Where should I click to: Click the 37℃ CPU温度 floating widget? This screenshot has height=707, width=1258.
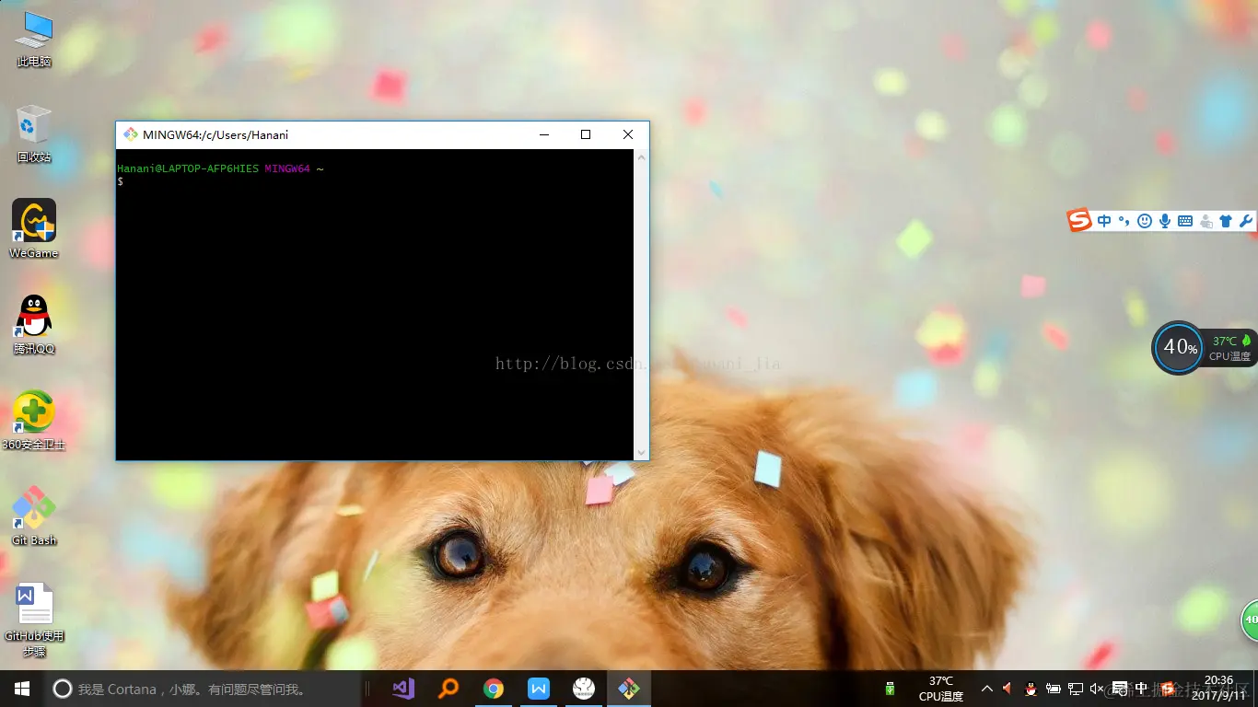pyautogui.click(x=1230, y=348)
